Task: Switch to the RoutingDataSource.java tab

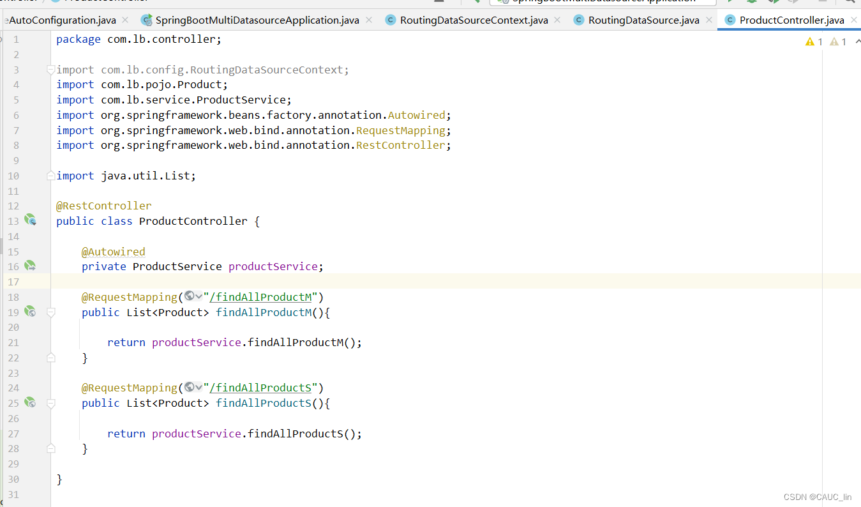Action: tap(643, 20)
